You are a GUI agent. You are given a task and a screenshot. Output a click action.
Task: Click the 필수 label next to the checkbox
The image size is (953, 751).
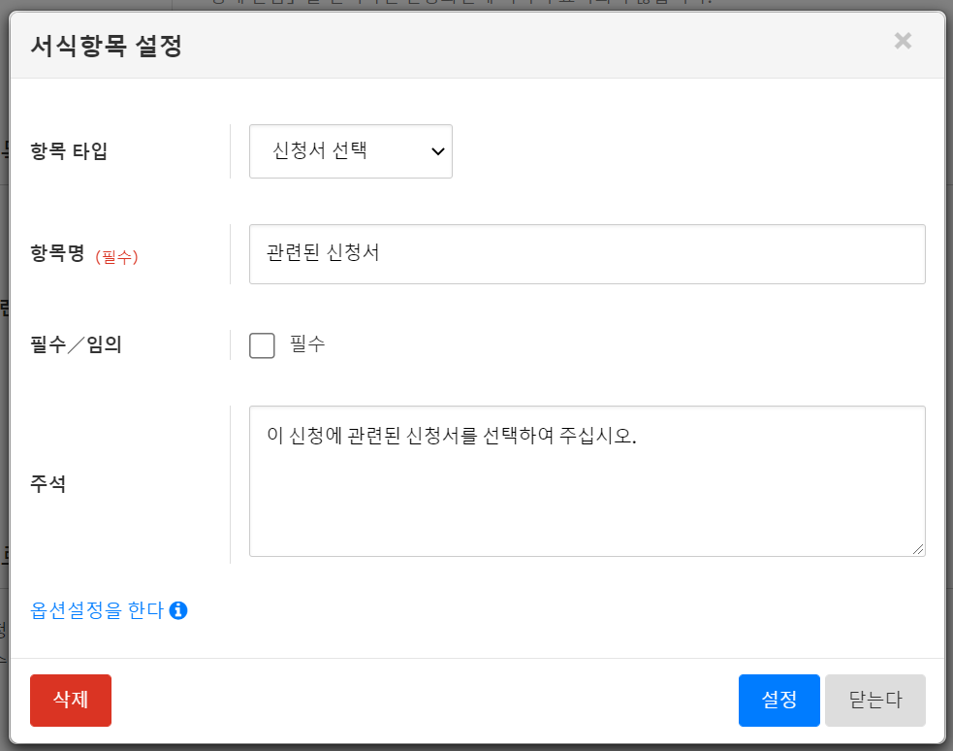307,344
